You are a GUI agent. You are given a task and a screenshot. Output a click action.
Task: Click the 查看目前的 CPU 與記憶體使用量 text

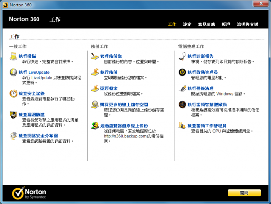tap(222, 131)
